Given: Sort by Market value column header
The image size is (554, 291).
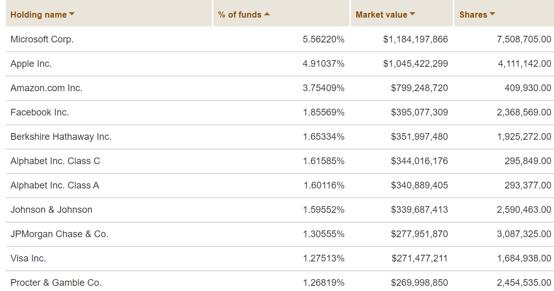Looking at the screenshot, I should pyautogui.click(x=381, y=14).
